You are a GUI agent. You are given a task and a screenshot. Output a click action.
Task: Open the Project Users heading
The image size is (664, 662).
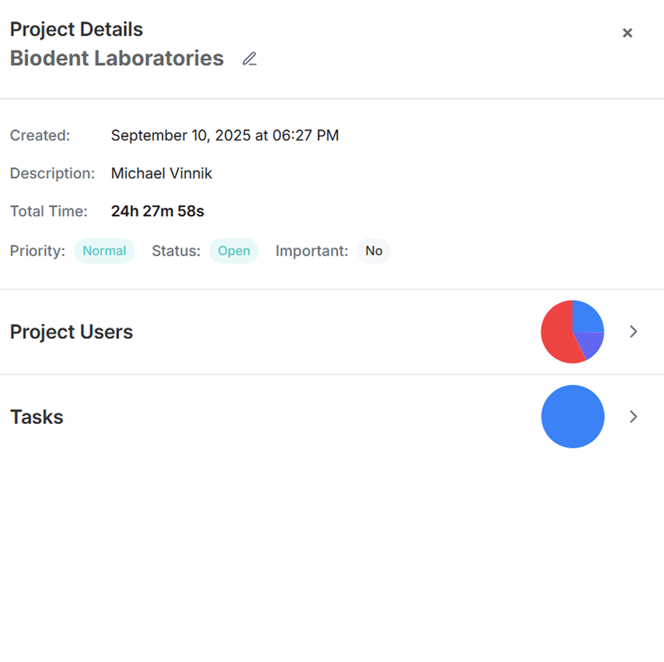[71, 332]
